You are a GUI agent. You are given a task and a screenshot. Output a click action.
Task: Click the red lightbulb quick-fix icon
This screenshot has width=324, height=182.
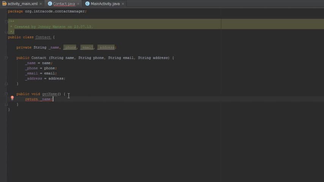[12, 98]
